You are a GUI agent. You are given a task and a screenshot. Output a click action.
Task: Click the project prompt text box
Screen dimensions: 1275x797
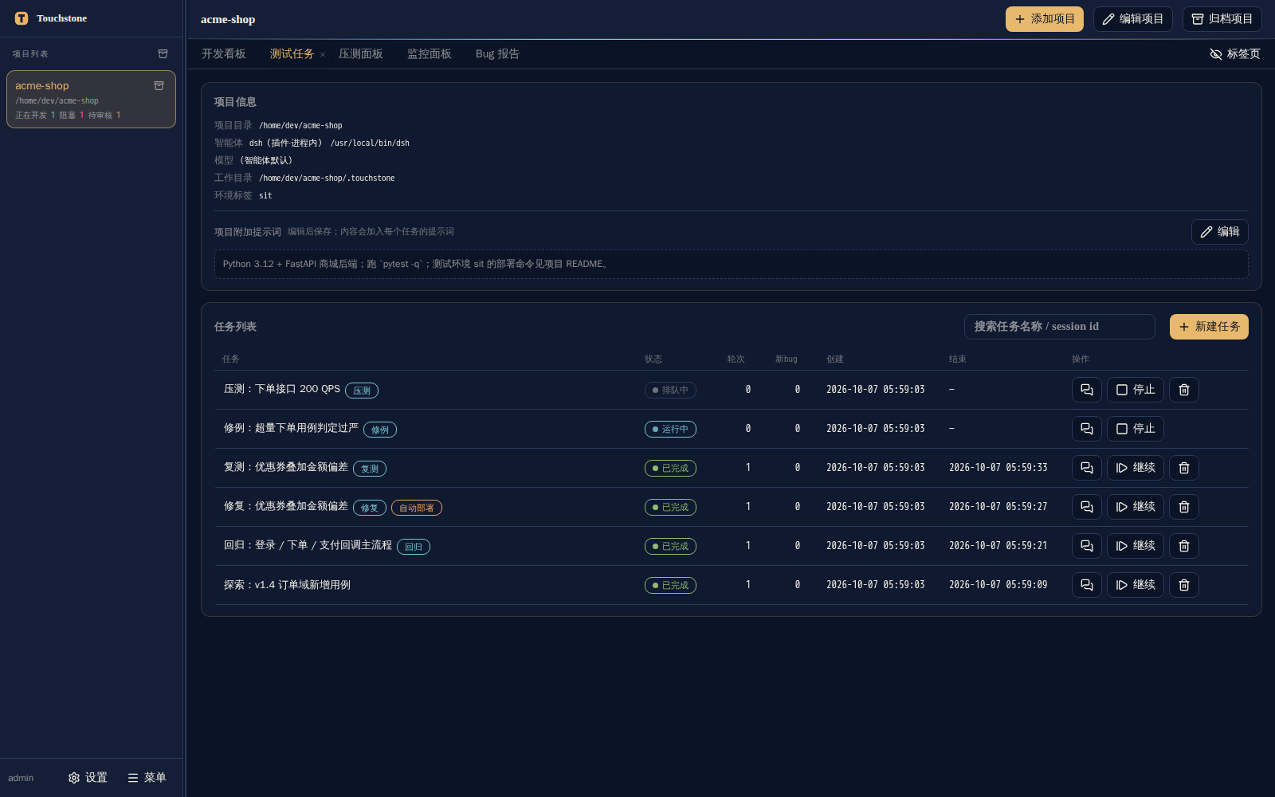731,265
